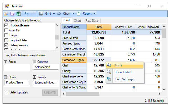Open the Chart dropdown arrow
The image size is (170, 106).
(74, 14)
